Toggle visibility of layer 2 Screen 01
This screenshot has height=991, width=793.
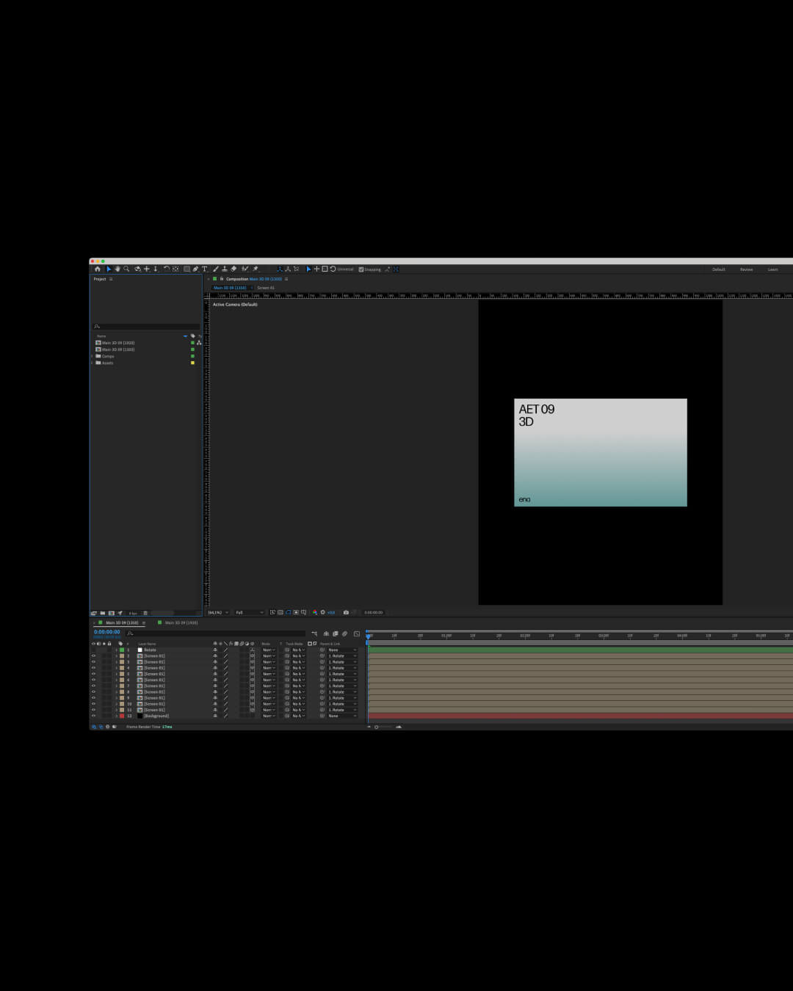coord(93,656)
